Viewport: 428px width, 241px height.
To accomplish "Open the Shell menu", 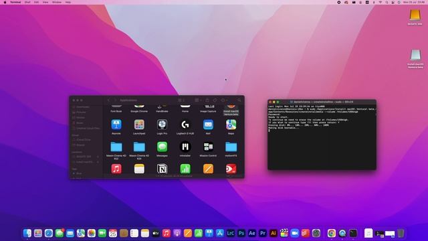I will [27, 2].
